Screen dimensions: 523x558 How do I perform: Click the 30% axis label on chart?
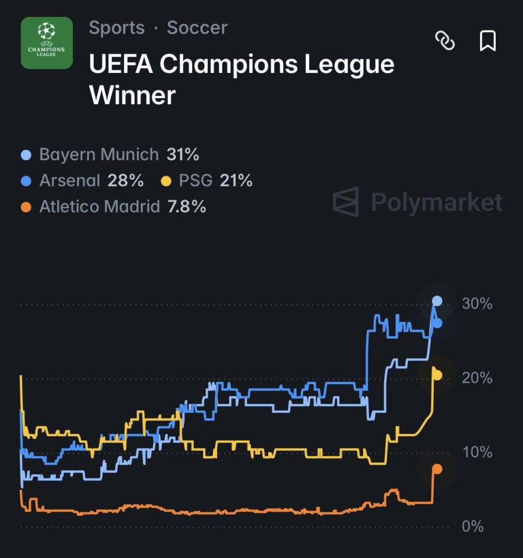tap(476, 304)
